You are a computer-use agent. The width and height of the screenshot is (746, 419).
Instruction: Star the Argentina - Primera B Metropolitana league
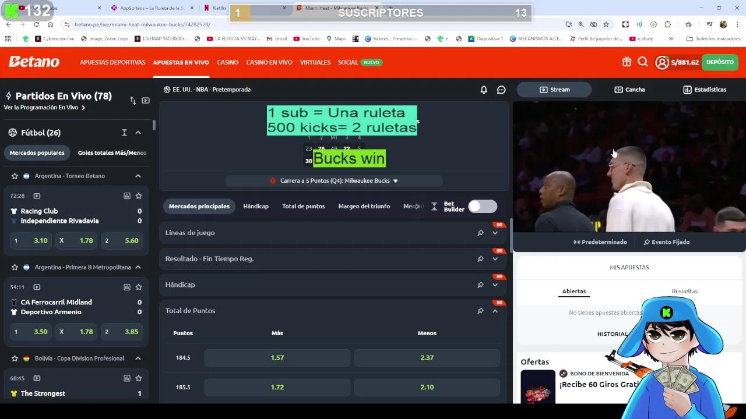pyautogui.click(x=15, y=267)
